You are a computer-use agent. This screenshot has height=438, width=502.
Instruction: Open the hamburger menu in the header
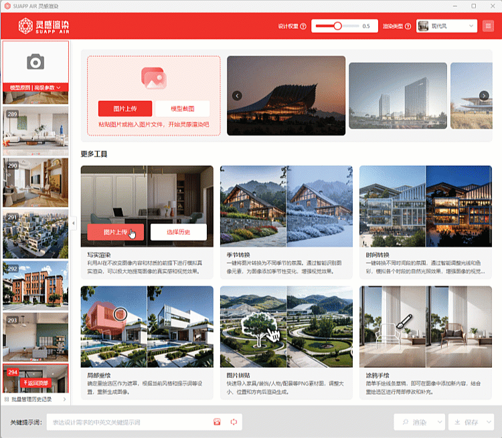(x=488, y=26)
